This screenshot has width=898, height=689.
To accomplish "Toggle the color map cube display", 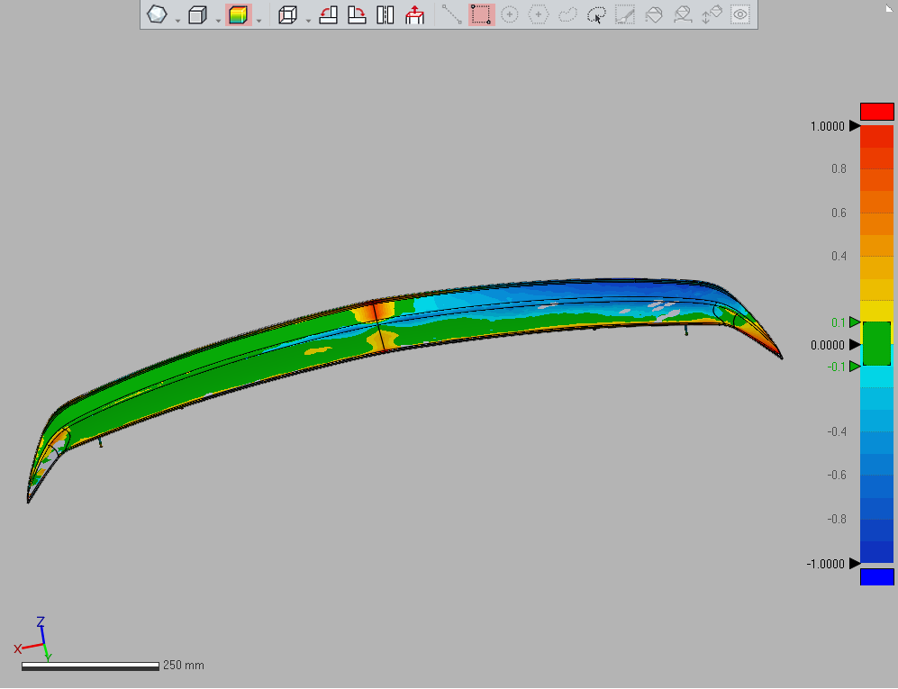I will (238, 14).
